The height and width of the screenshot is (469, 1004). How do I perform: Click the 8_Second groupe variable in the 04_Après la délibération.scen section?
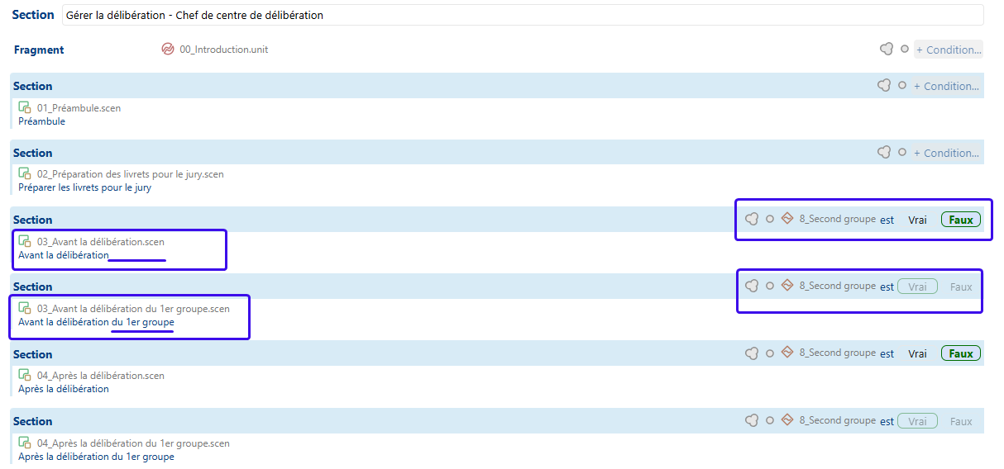click(x=837, y=353)
